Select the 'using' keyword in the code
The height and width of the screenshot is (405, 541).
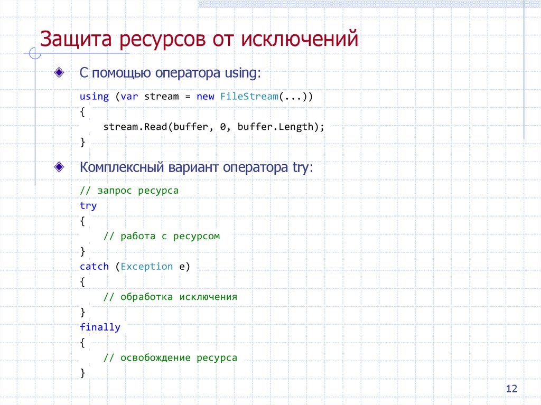click(94, 96)
